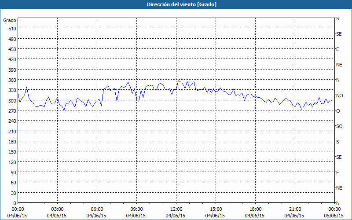Click the 360 degree axis label
Viewport: 352px width, 220px height.
coord(13,80)
